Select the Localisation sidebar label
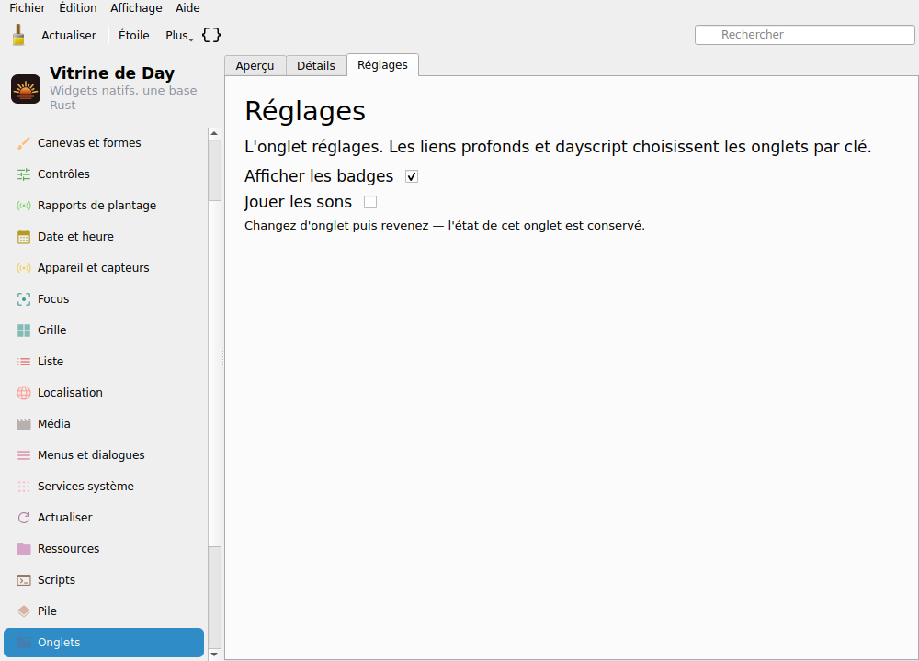The image size is (919, 661). pos(71,393)
